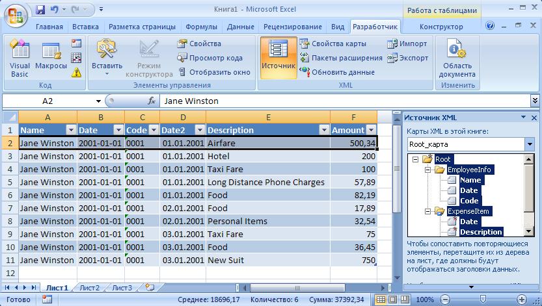
Task: Select the Description element in XML tree
Action: click(x=481, y=232)
